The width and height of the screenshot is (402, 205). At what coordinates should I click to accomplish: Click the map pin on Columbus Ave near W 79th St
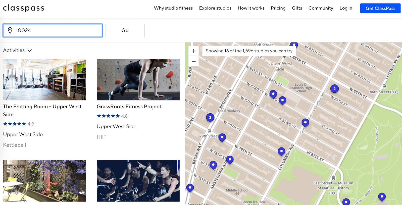[x=281, y=151]
